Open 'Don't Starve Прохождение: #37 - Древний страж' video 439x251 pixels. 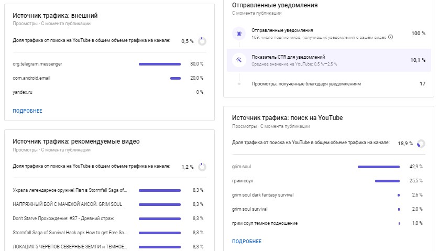pos(63,219)
